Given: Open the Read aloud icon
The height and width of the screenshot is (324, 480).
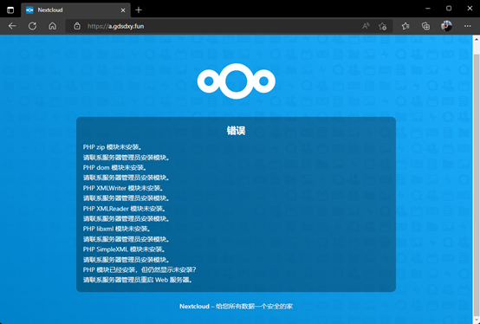Looking at the screenshot, I should pyautogui.click(x=366, y=26).
